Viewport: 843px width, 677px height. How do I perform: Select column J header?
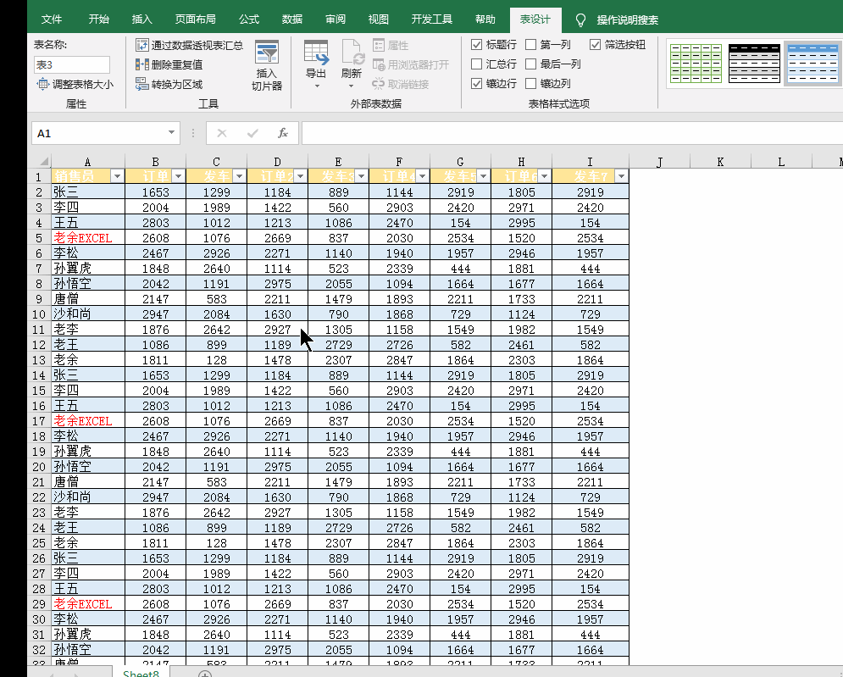[x=659, y=161]
